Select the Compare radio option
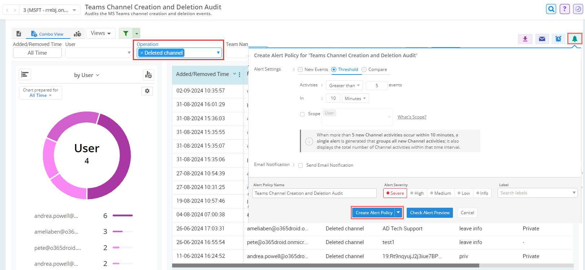The height and width of the screenshot is (270, 585). (364, 69)
